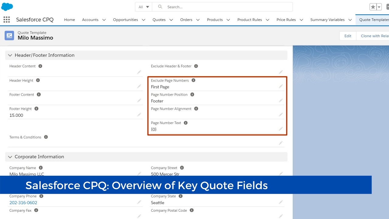
Task: Edit Page Number Alignment pencil icon
Action: [281, 115]
